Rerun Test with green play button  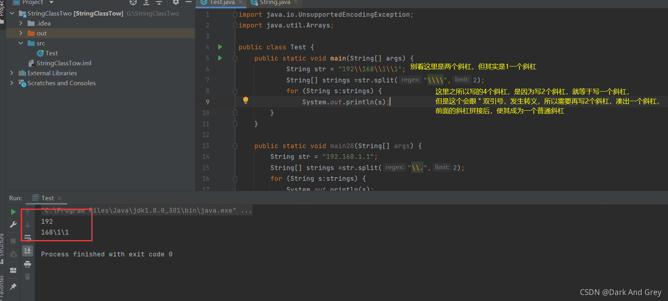click(x=13, y=212)
